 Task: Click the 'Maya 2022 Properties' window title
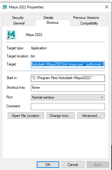pyautogui.click(x=26, y=7)
